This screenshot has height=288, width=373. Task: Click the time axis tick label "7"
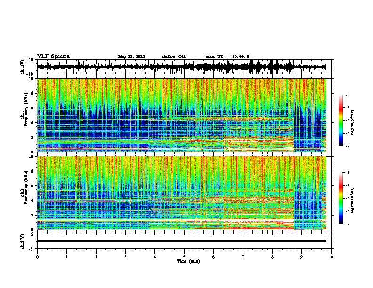243,257
